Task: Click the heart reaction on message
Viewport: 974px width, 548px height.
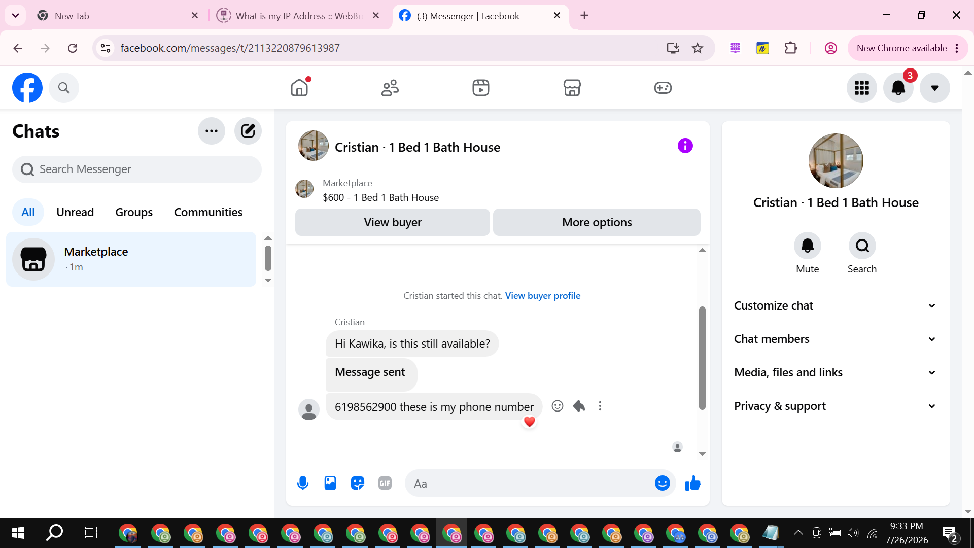Action: click(530, 422)
